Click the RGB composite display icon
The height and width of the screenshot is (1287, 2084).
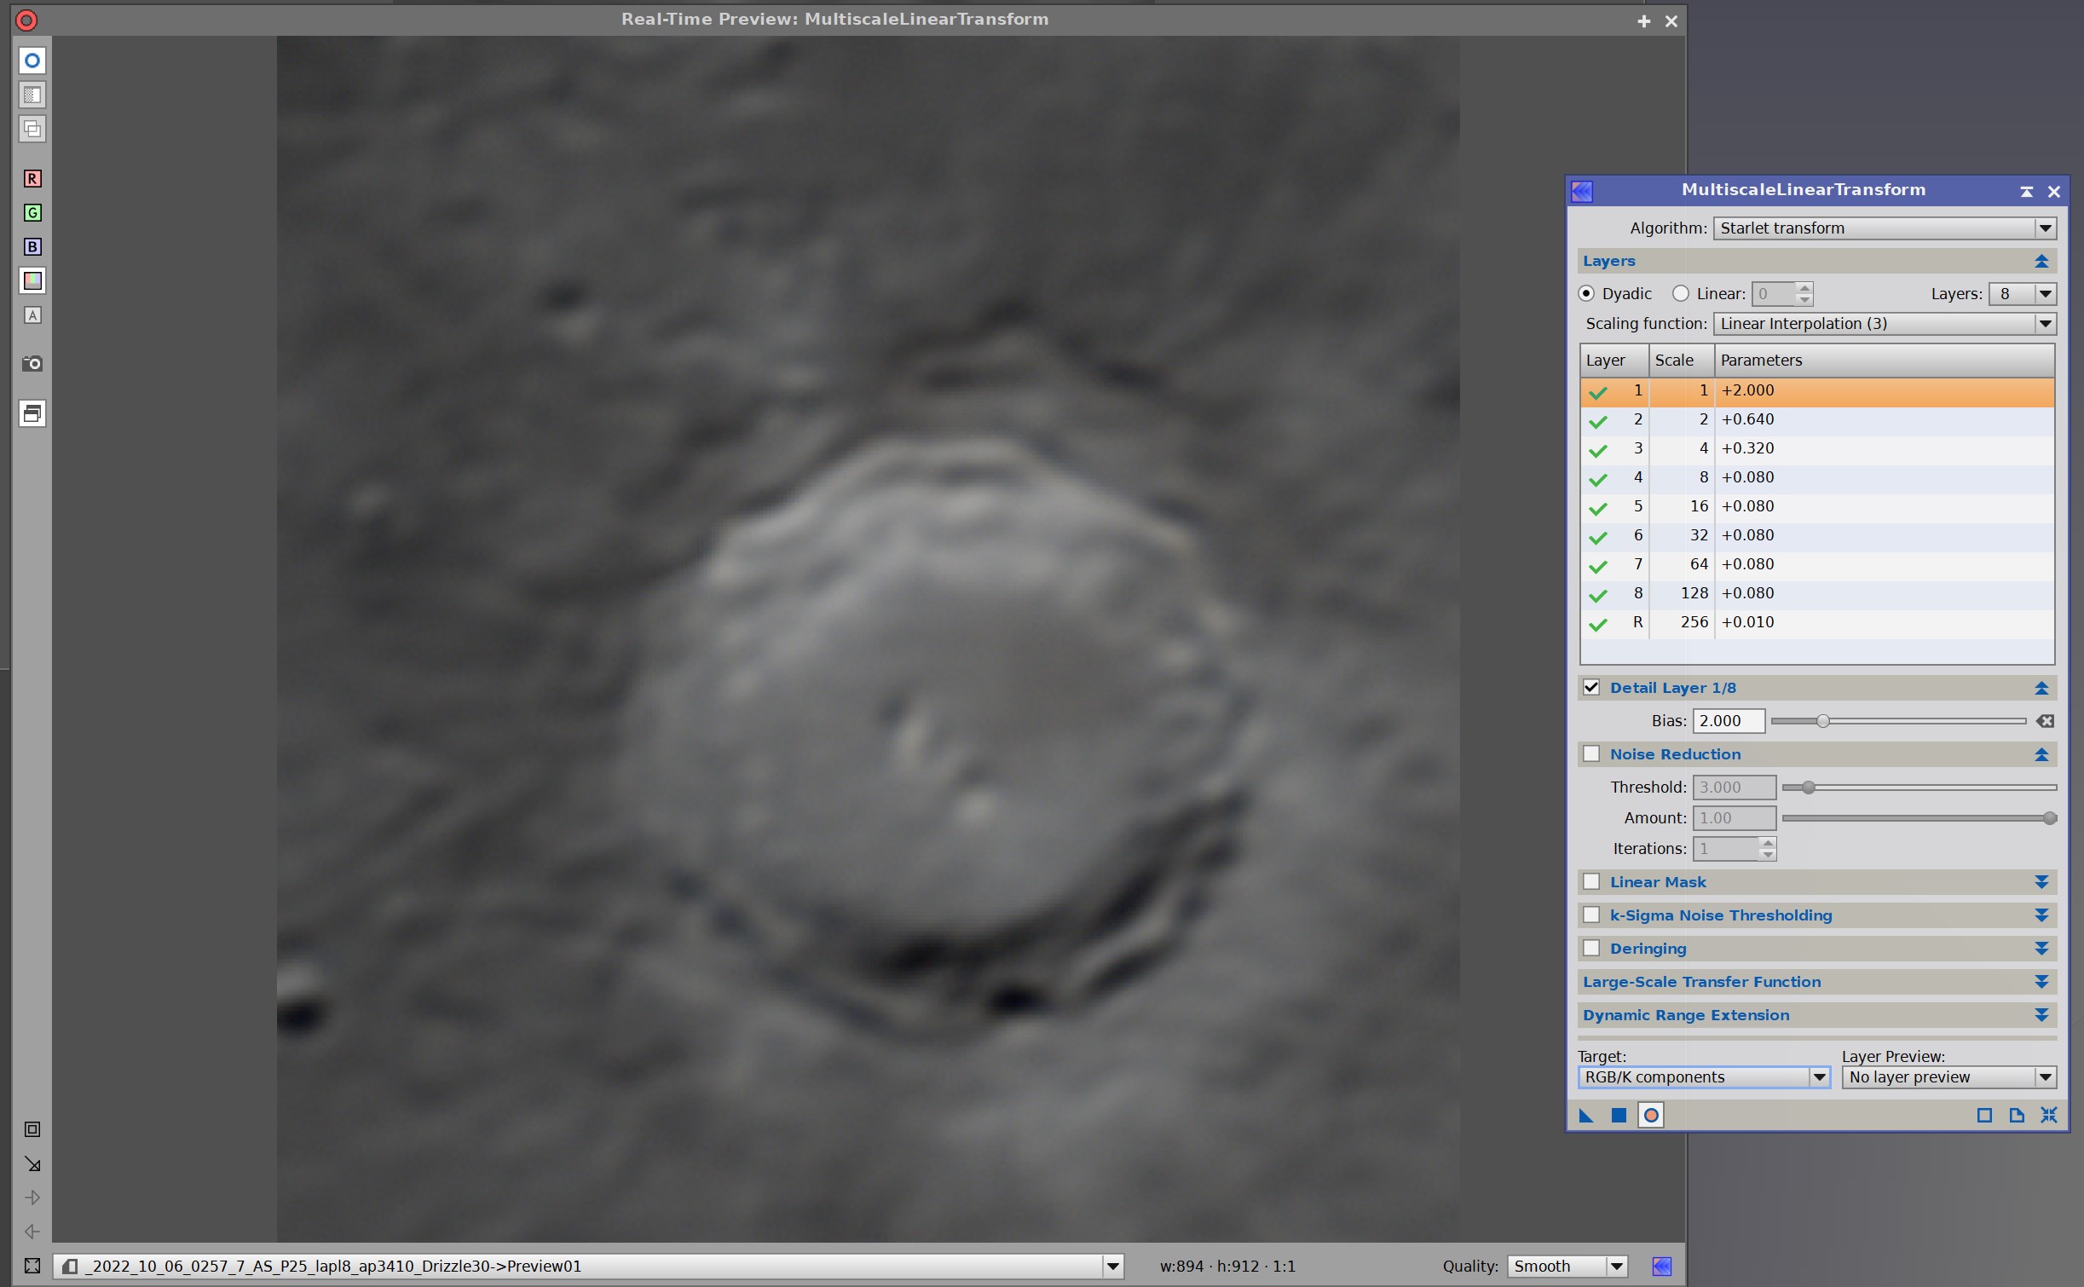32,280
